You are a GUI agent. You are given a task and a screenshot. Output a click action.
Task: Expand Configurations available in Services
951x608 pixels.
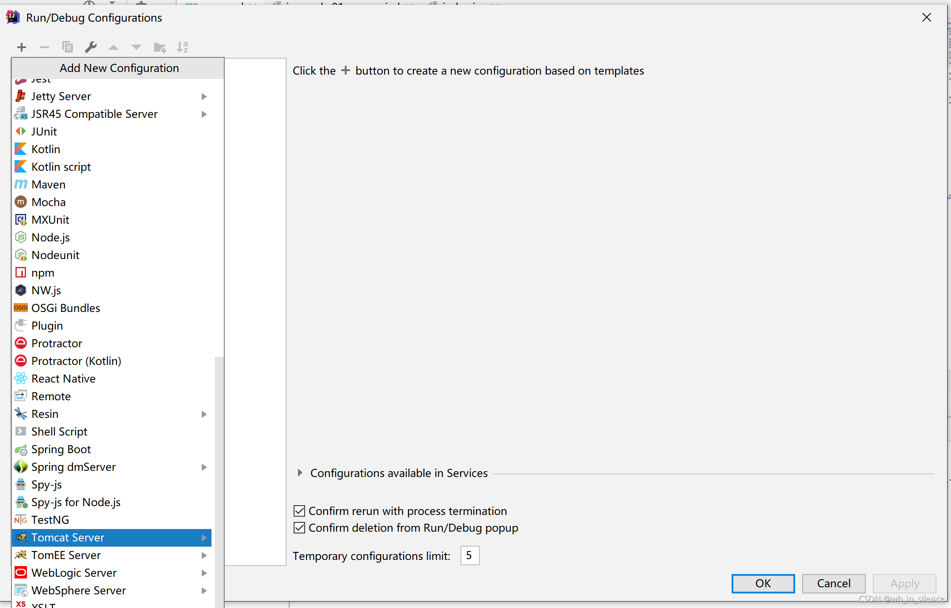tap(299, 474)
